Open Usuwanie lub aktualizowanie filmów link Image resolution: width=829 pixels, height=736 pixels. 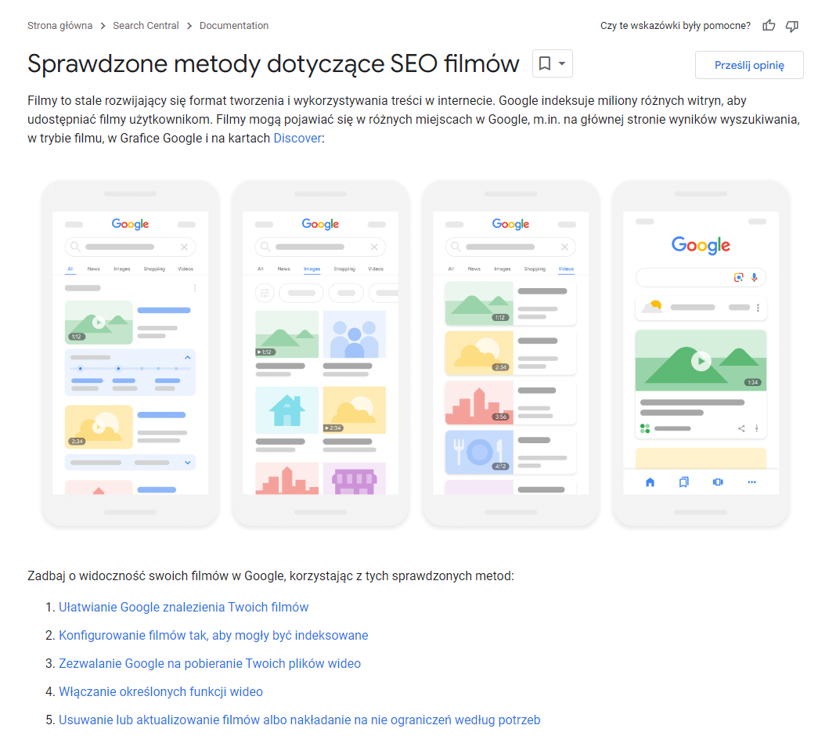tap(299, 720)
